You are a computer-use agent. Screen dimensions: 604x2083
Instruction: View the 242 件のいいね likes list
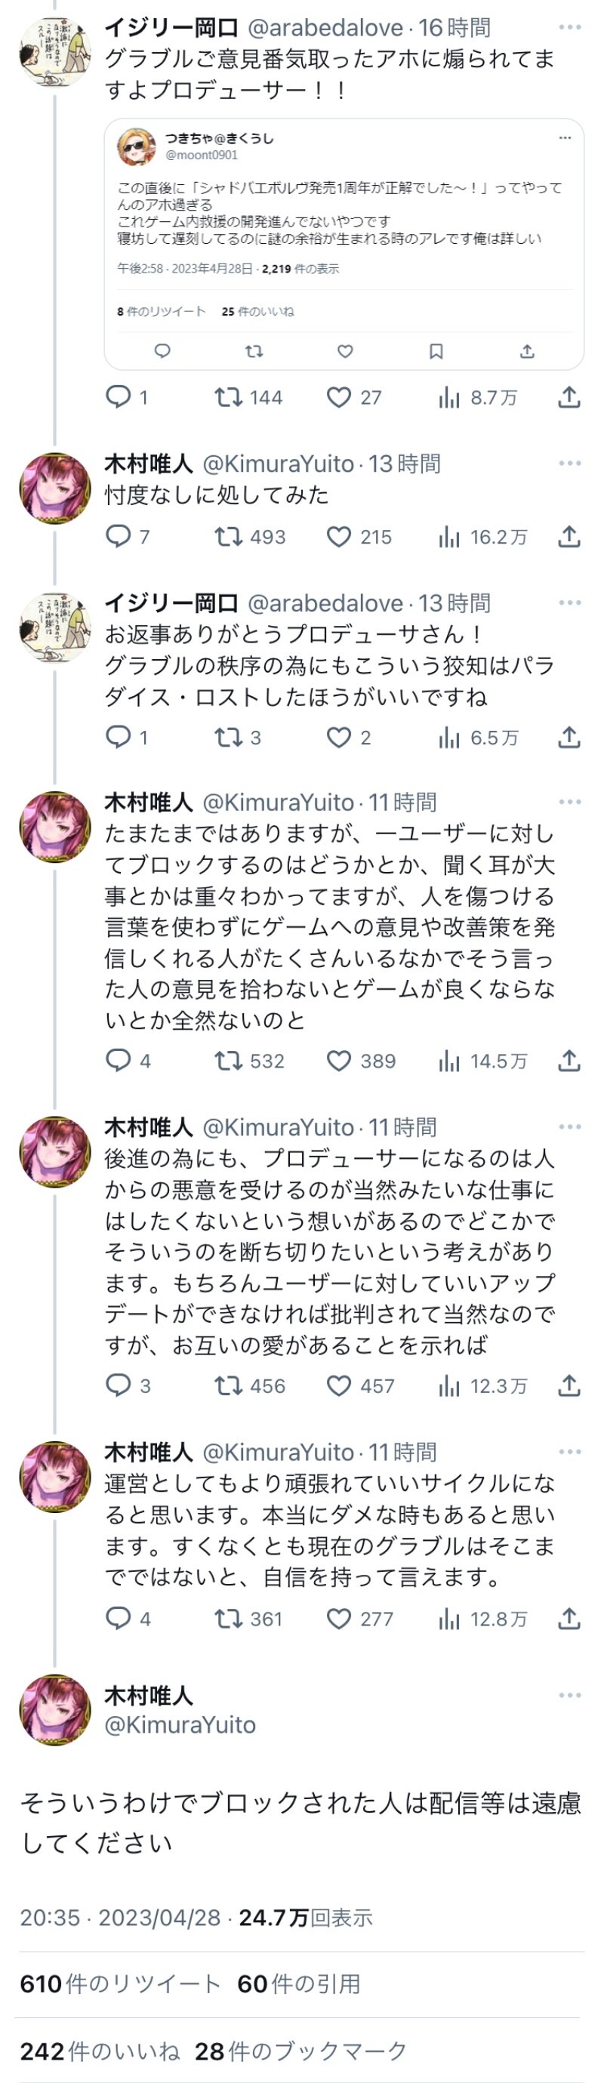click(100, 2051)
